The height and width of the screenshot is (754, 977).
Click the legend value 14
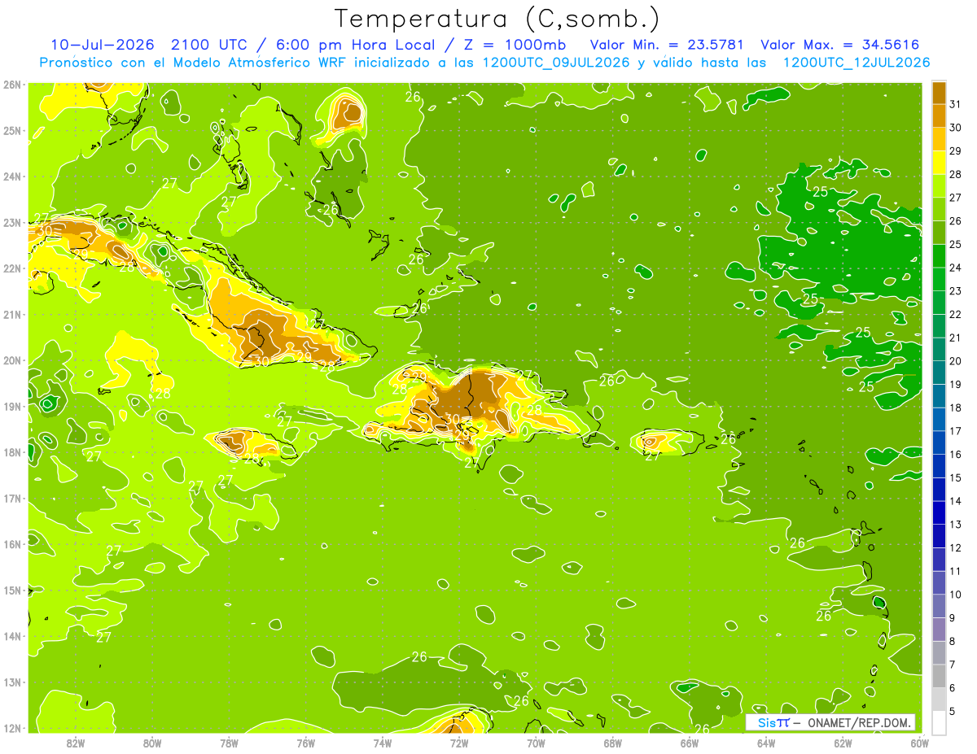coord(955,501)
